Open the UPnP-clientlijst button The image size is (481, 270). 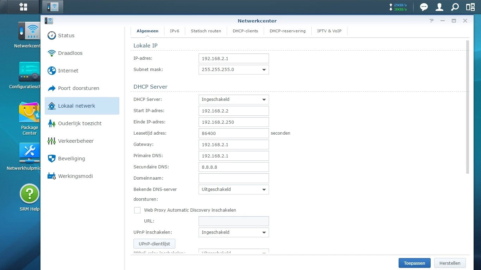coord(154,244)
